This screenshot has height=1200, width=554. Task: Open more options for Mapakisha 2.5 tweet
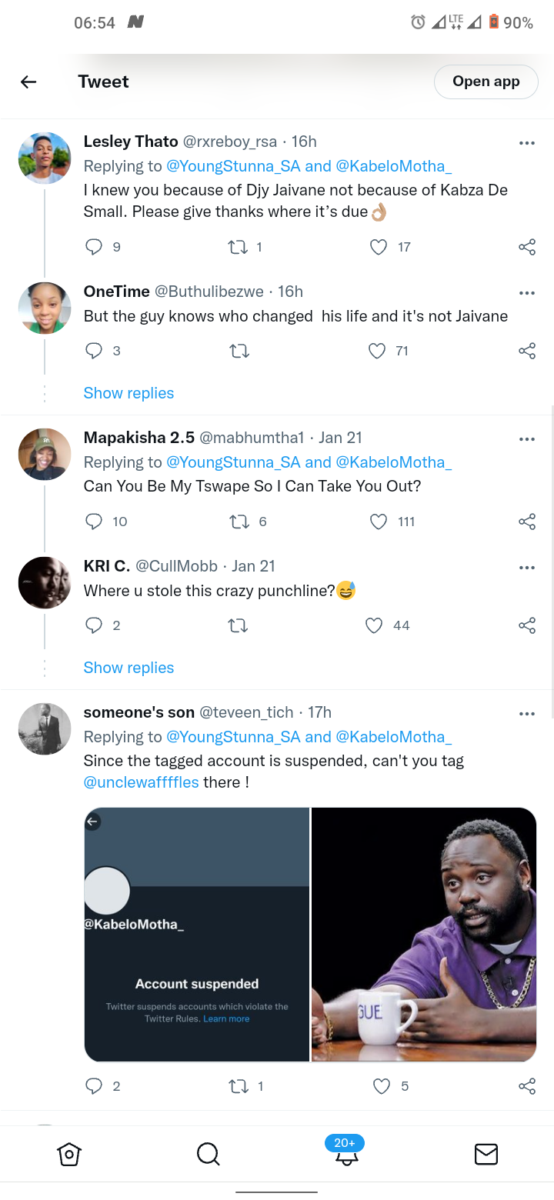527,439
